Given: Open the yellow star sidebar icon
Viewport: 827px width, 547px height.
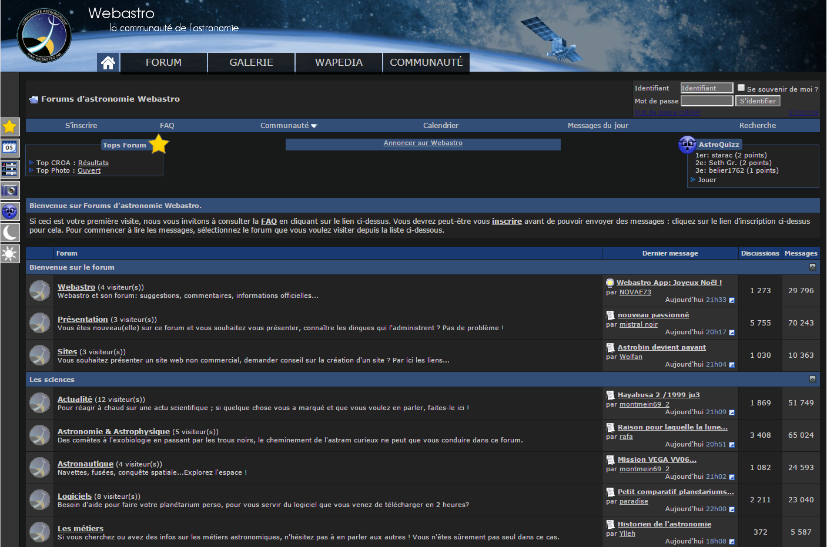Looking at the screenshot, I should [x=10, y=126].
